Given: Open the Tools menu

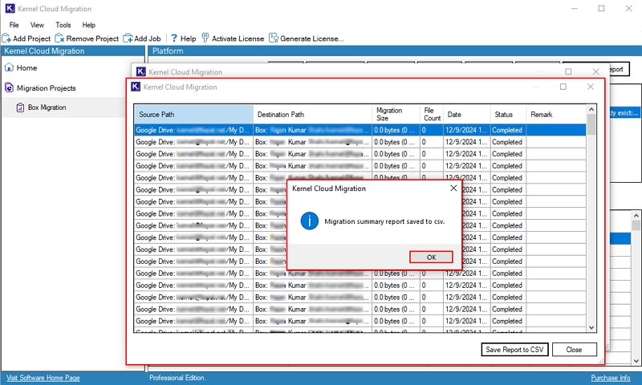Looking at the screenshot, I should coord(63,25).
